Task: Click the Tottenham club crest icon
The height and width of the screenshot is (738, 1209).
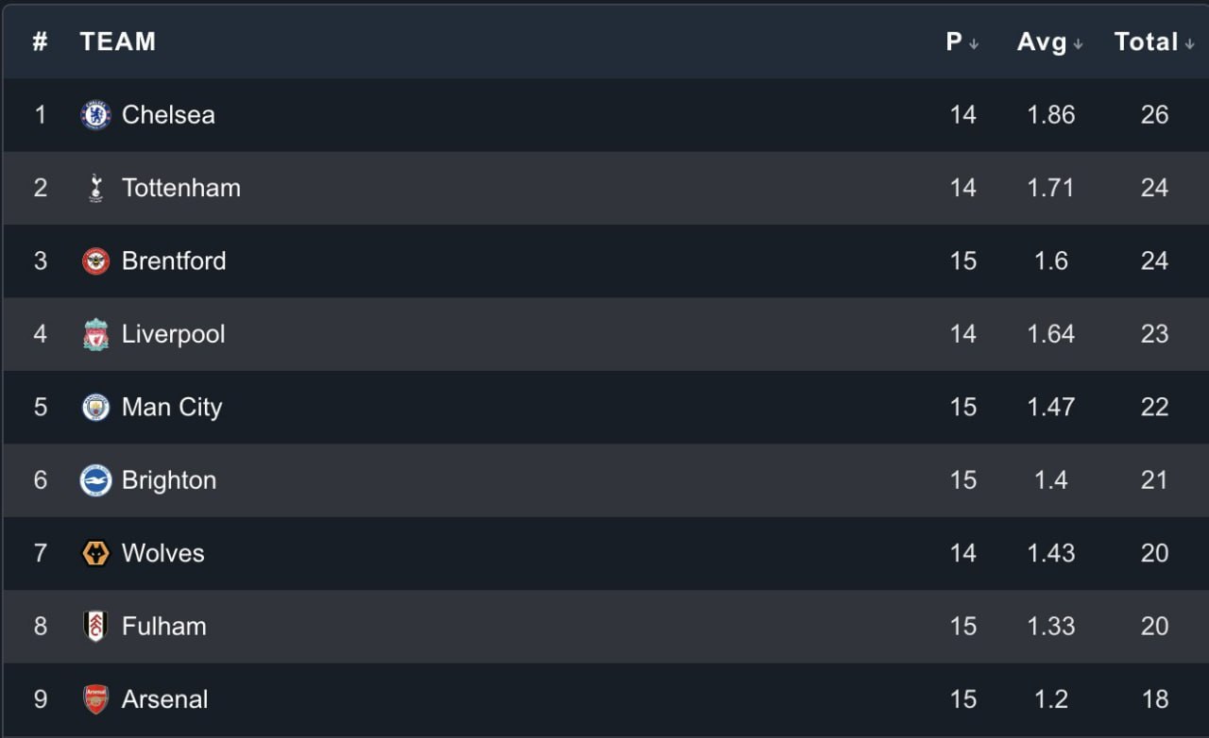Action: pyautogui.click(x=95, y=188)
